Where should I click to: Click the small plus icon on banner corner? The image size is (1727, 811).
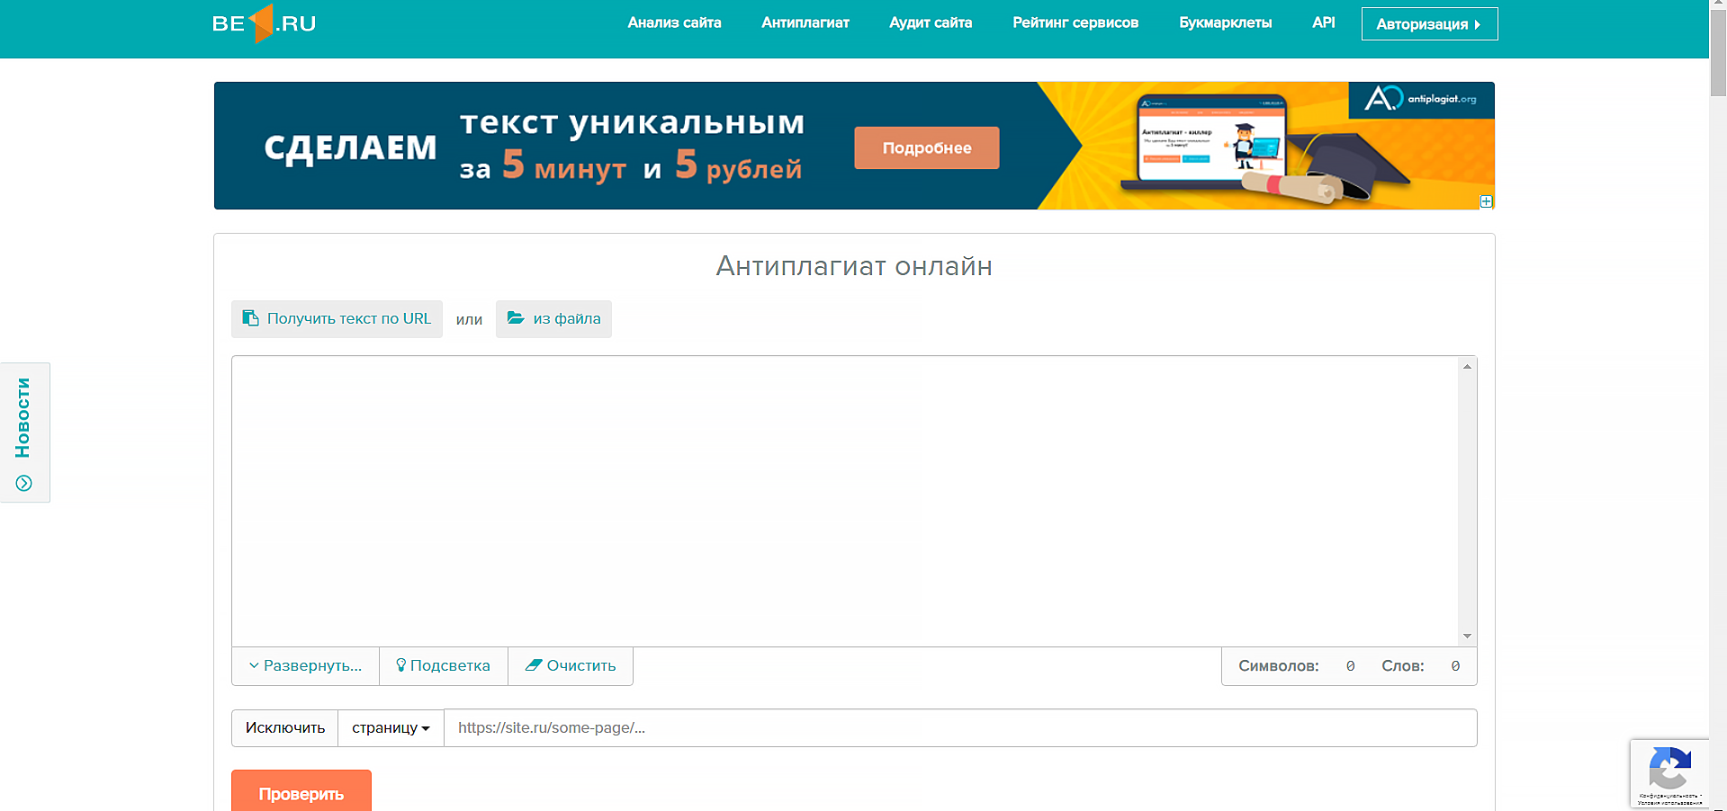coord(1487,201)
